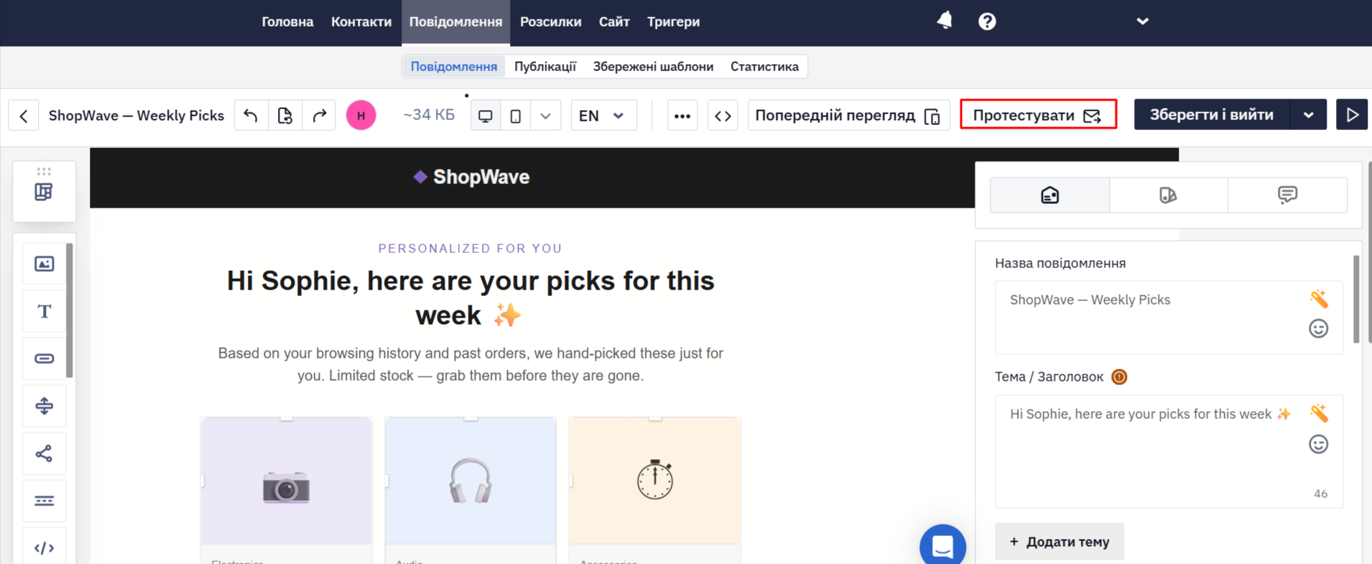Open the Статистика tab
The image size is (1372, 564).
tap(764, 66)
